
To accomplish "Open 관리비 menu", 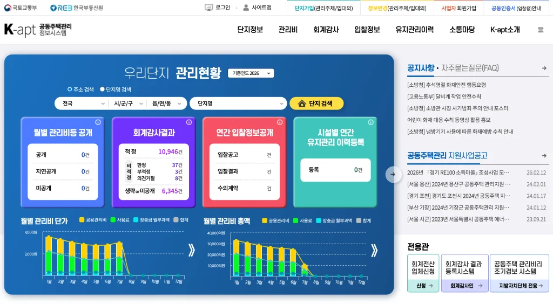I will point(288,30).
